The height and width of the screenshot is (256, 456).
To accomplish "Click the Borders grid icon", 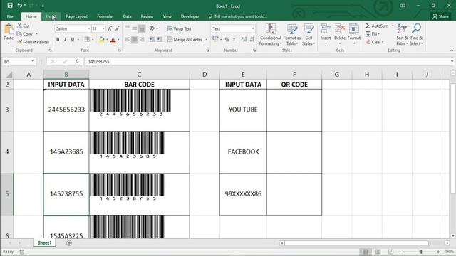I will (87, 39).
